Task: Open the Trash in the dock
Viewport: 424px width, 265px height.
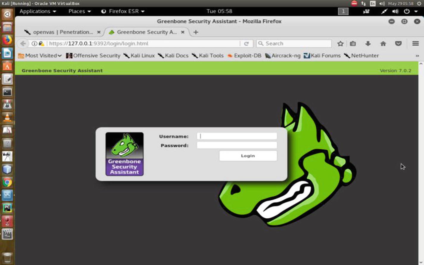Action: click(7, 258)
